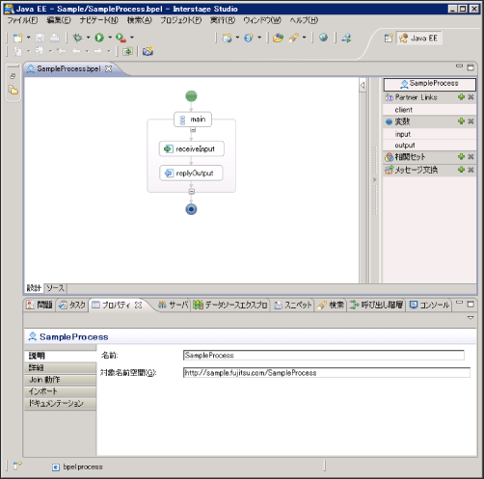Click the New file toolbar icon
The height and width of the screenshot is (479, 484).
coord(17,38)
